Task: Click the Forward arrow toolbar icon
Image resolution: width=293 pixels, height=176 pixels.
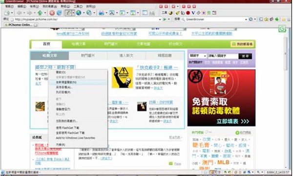Action: tap(29, 13)
